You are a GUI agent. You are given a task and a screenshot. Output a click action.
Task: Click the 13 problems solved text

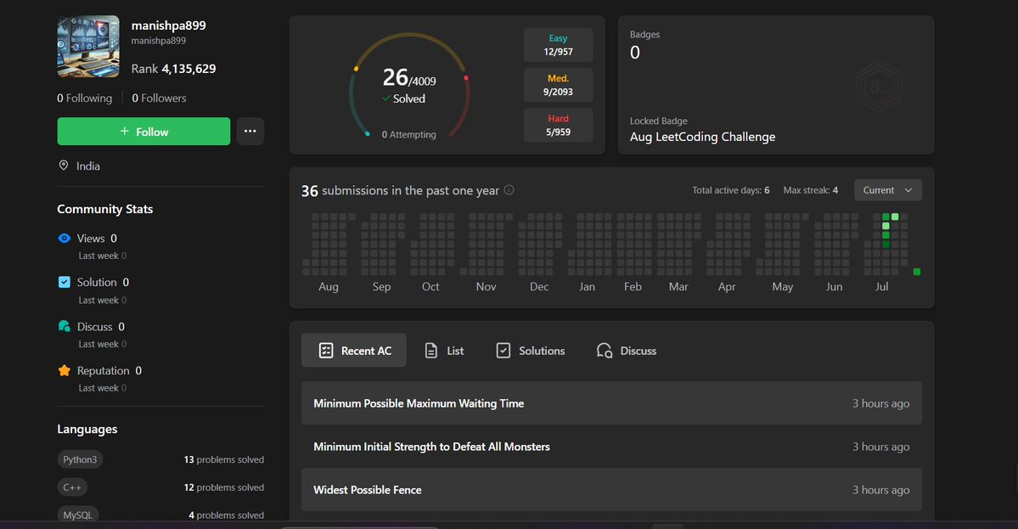coord(224,459)
